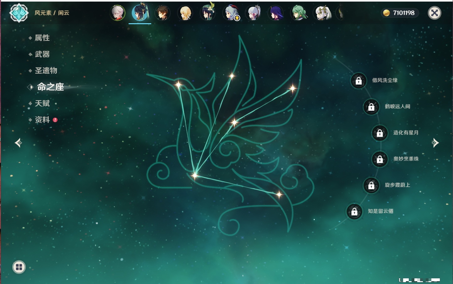Click the star on the tallest upper feather
Image resolution: width=453 pixels, height=284 pixels.
coord(232,76)
